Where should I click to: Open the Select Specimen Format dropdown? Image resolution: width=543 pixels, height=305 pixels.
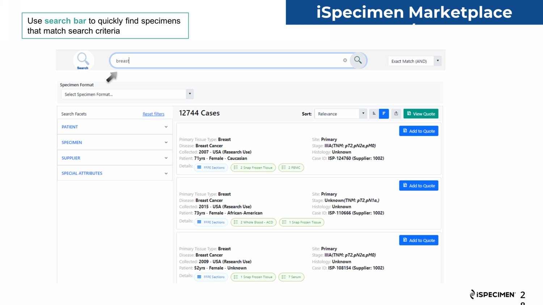[x=127, y=94]
